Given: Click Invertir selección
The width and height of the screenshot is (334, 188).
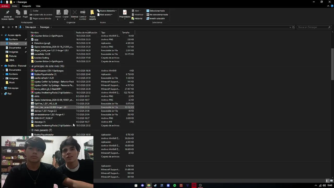Looking at the screenshot, I should point(156,19).
